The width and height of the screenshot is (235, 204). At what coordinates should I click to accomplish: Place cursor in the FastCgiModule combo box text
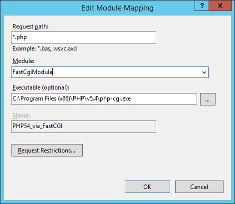[x=32, y=72]
